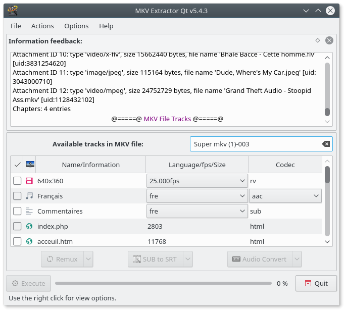The width and height of the screenshot is (346, 312).
Task: Open the Commentaires language fre dropdown
Action: 197,211
